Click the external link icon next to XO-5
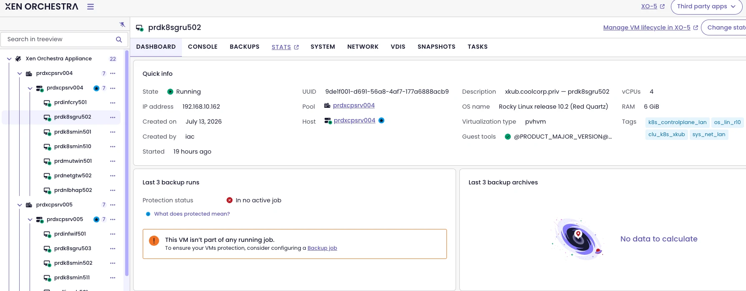The image size is (746, 291). click(x=662, y=7)
